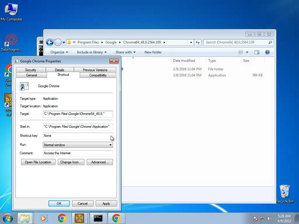Open the Share with dropdown
Viewport: 299px width, 224px height.
(125, 52)
